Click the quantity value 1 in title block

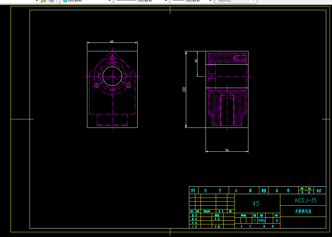pos(255,221)
